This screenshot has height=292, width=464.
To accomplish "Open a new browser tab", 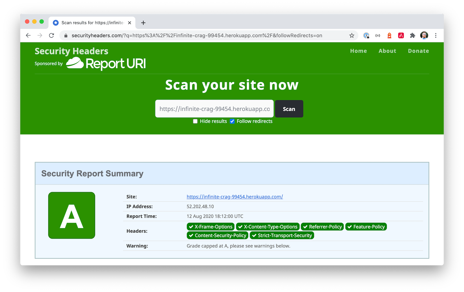I will point(143,23).
